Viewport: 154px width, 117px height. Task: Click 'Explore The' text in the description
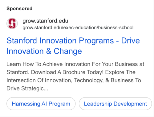[120, 72]
